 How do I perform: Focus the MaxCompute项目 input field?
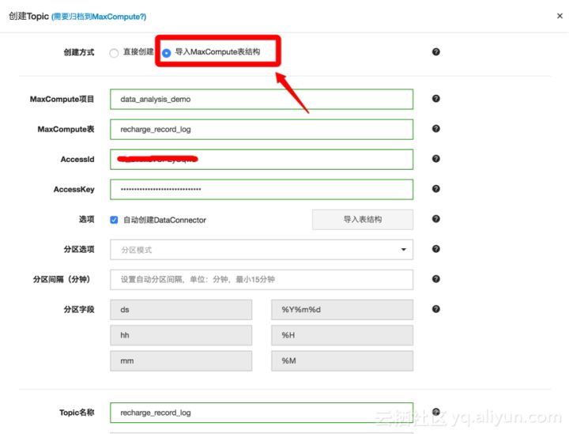(x=262, y=99)
